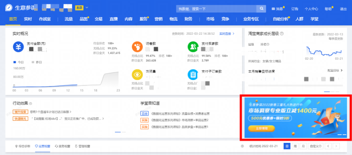Screen dimensions: 352x155
Task: Click the 本月销售目标进度 progress bar
Action: coord(295,86)
